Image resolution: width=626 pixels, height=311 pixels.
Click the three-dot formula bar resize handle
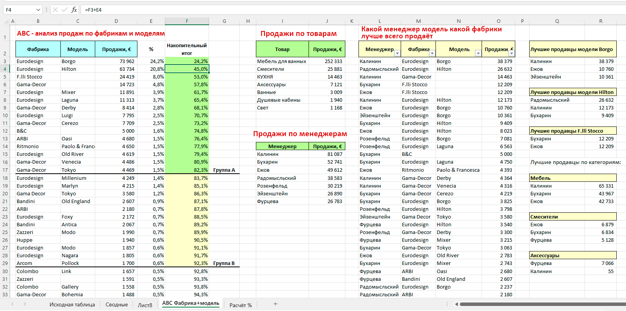tap(46, 10)
